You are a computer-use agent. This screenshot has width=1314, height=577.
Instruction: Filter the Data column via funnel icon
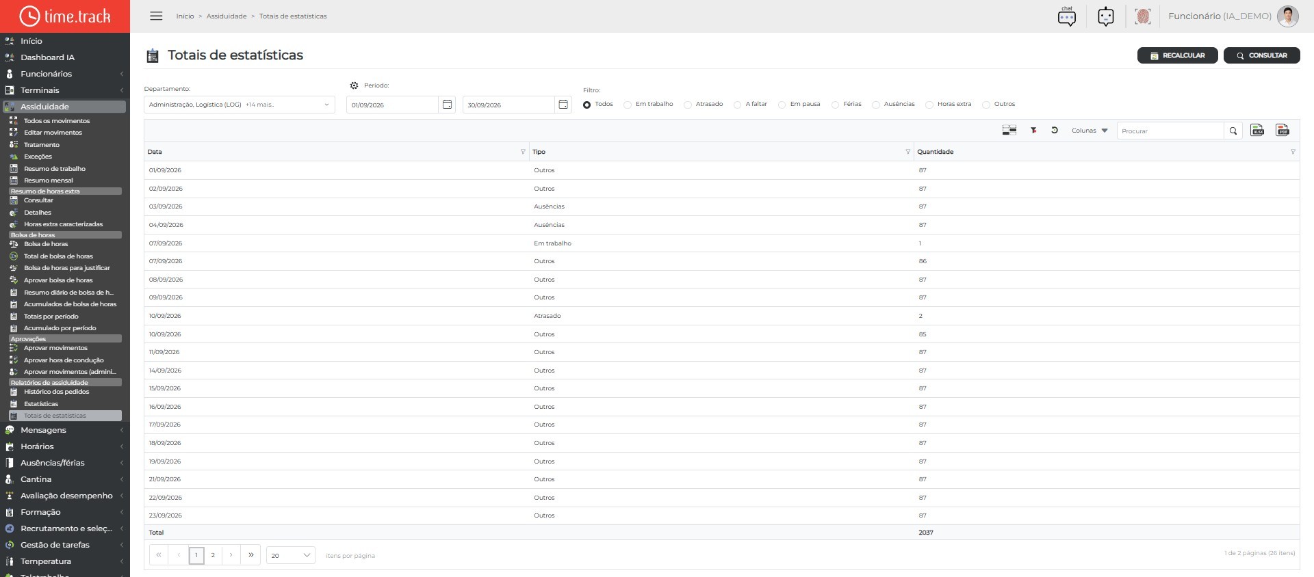[523, 152]
